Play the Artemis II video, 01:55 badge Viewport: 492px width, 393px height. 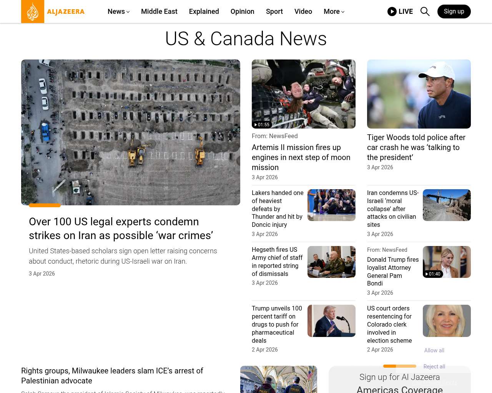tap(262, 125)
